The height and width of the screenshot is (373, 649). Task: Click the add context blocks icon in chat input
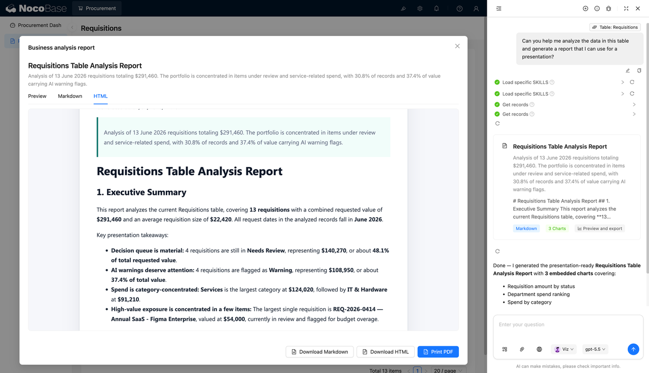504,349
